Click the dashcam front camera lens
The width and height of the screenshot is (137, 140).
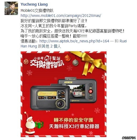pyautogui.click(x=60, y=104)
